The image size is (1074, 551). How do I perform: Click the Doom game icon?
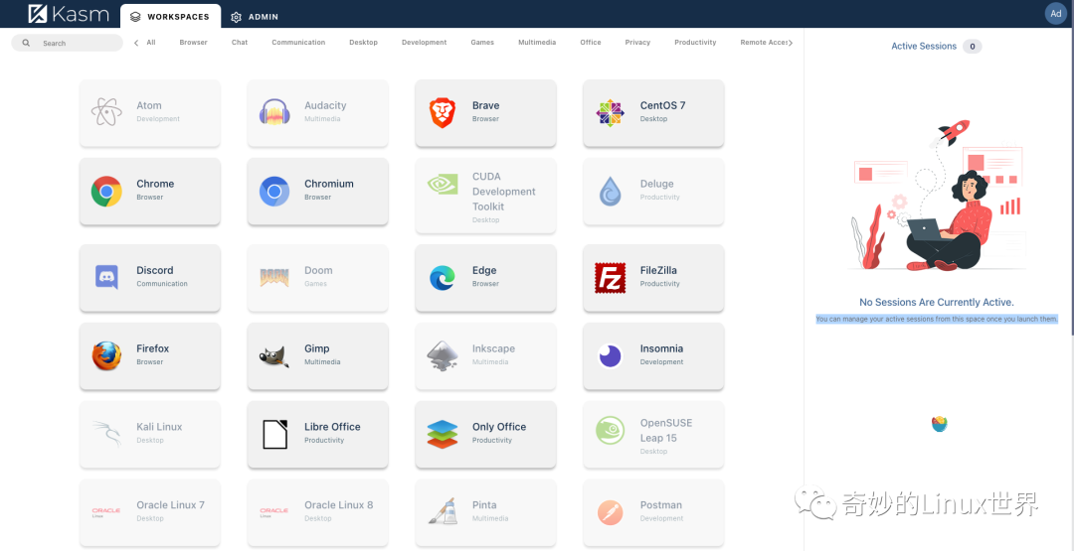tap(274, 277)
